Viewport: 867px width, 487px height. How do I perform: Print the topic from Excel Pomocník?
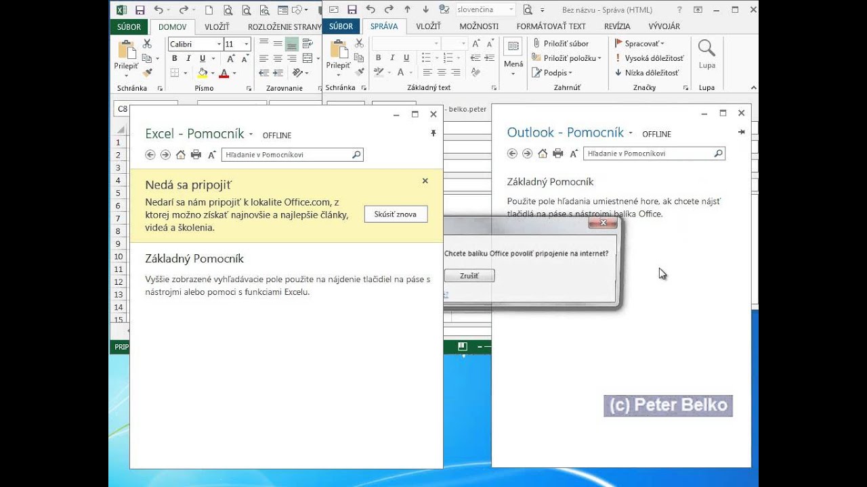pyautogui.click(x=196, y=155)
